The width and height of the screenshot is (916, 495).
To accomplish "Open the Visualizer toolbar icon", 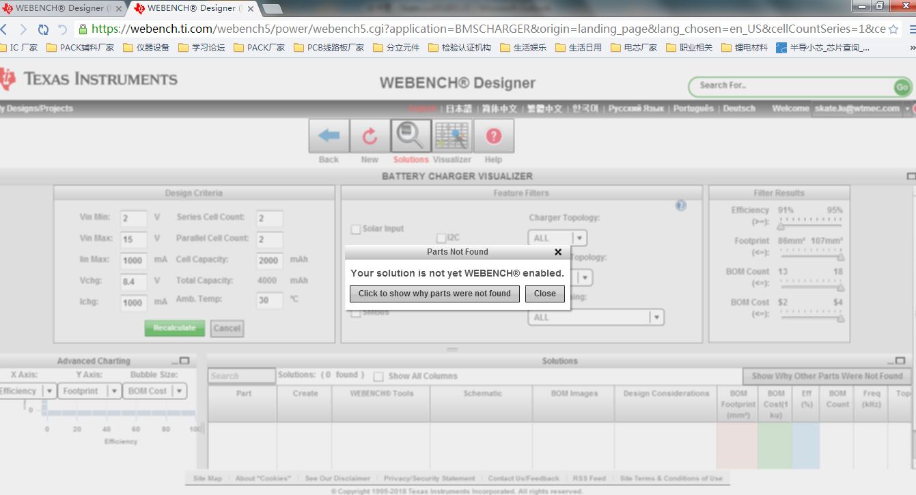I will pos(452,137).
